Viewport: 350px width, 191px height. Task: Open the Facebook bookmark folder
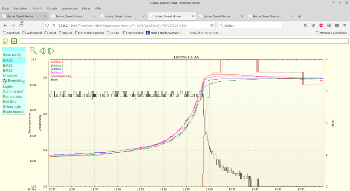(11, 33)
